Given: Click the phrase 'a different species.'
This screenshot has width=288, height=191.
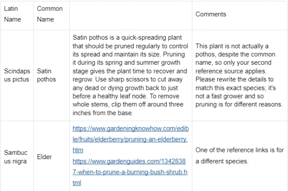Looking at the screenshot, I should pos(222,161).
